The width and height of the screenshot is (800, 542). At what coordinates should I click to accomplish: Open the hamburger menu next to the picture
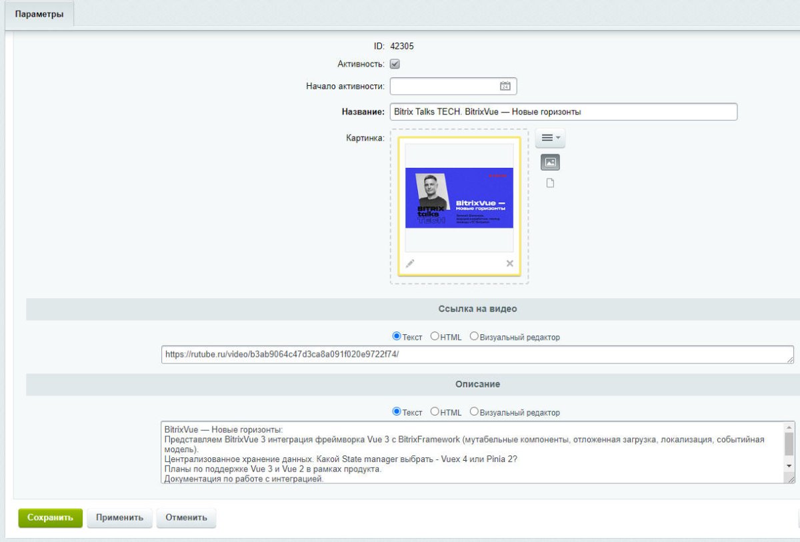pyautogui.click(x=550, y=138)
